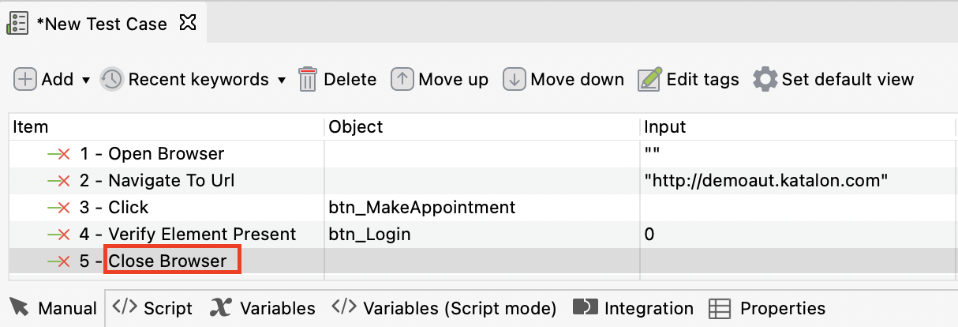This screenshot has height=327, width=958.
Task: Click the Add plus icon
Action: tap(26, 79)
